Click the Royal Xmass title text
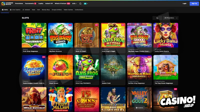The width and height of the screenshot is (200, 112). click(x=54, y=83)
